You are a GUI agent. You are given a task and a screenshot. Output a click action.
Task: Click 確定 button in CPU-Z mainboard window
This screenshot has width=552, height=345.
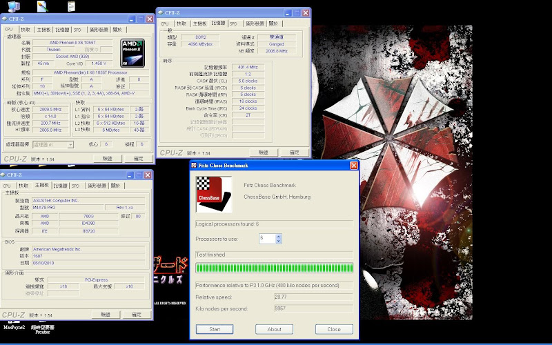tap(137, 315)
